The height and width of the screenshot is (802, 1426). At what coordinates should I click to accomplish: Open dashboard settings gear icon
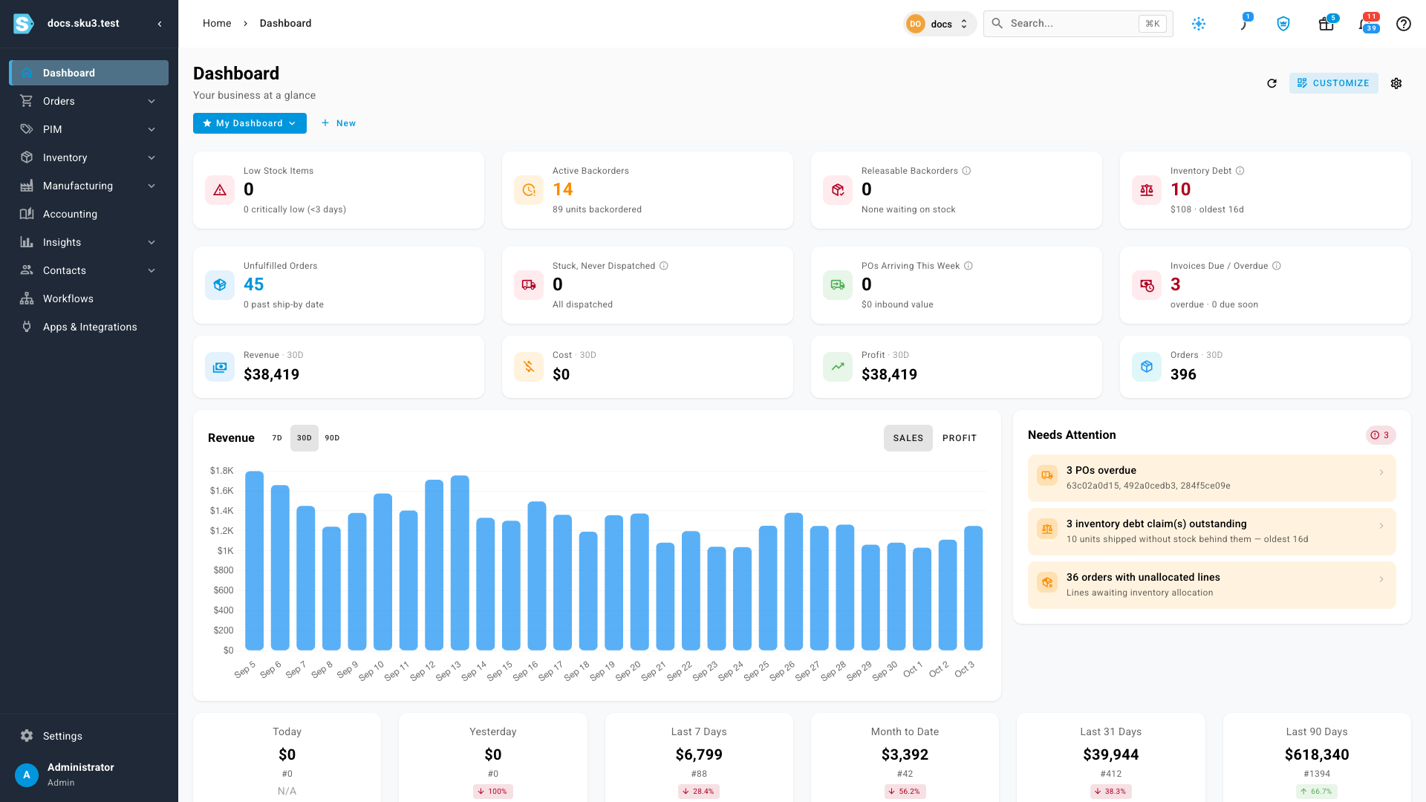(1396, 83)
